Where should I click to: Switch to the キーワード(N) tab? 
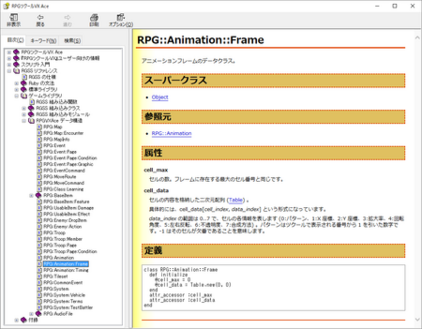click(x=43, y=41)
